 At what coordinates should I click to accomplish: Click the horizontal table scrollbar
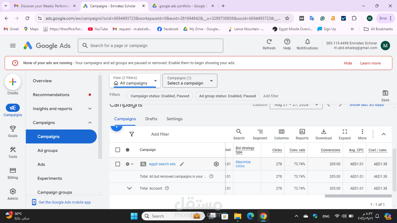[x=358, y=196]
